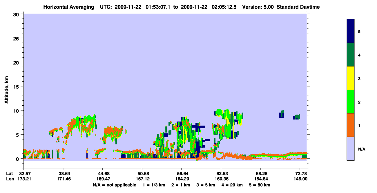Click the dark green legend swatch labeled 4
This screenshot has height=193, width=377.
click(351, 55)
